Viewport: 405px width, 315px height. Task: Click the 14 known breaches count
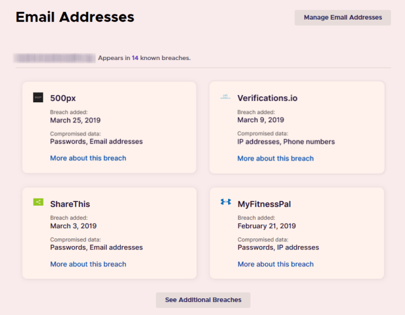(135, 58)
